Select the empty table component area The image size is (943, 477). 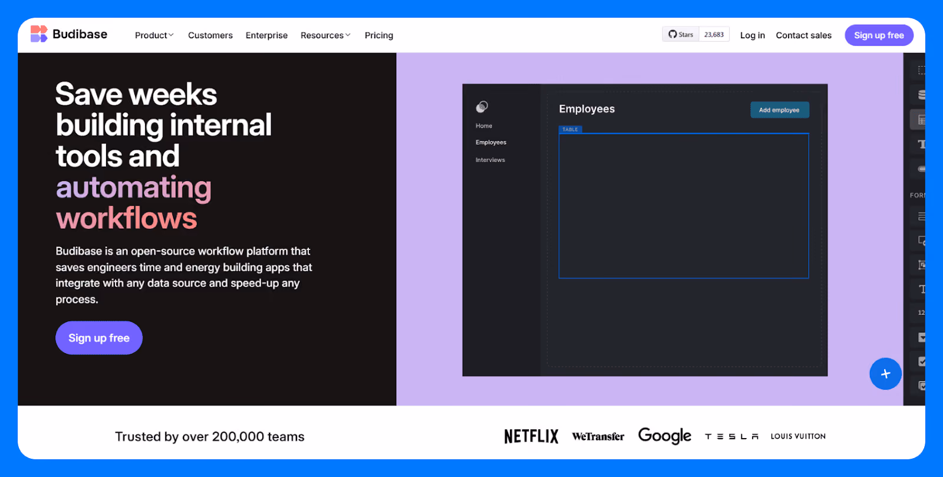(x=684, y=206)
